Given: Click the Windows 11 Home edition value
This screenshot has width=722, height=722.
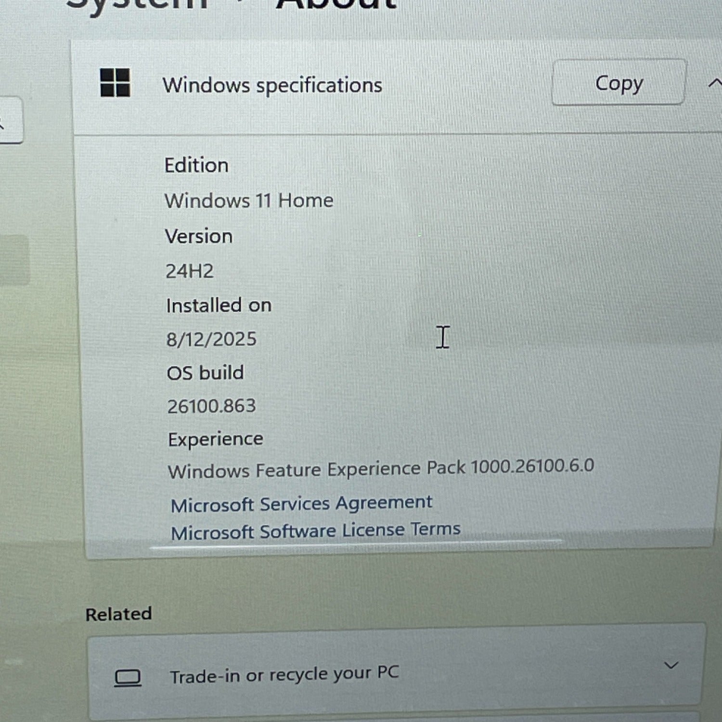Looking at the screenshot, I should point(249,200).
